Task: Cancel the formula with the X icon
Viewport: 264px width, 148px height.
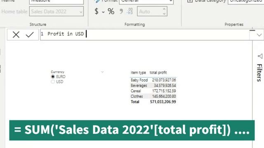Action: click(16, 35)
